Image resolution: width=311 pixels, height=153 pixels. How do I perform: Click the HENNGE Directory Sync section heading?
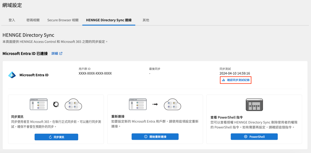tap(28, 35)
